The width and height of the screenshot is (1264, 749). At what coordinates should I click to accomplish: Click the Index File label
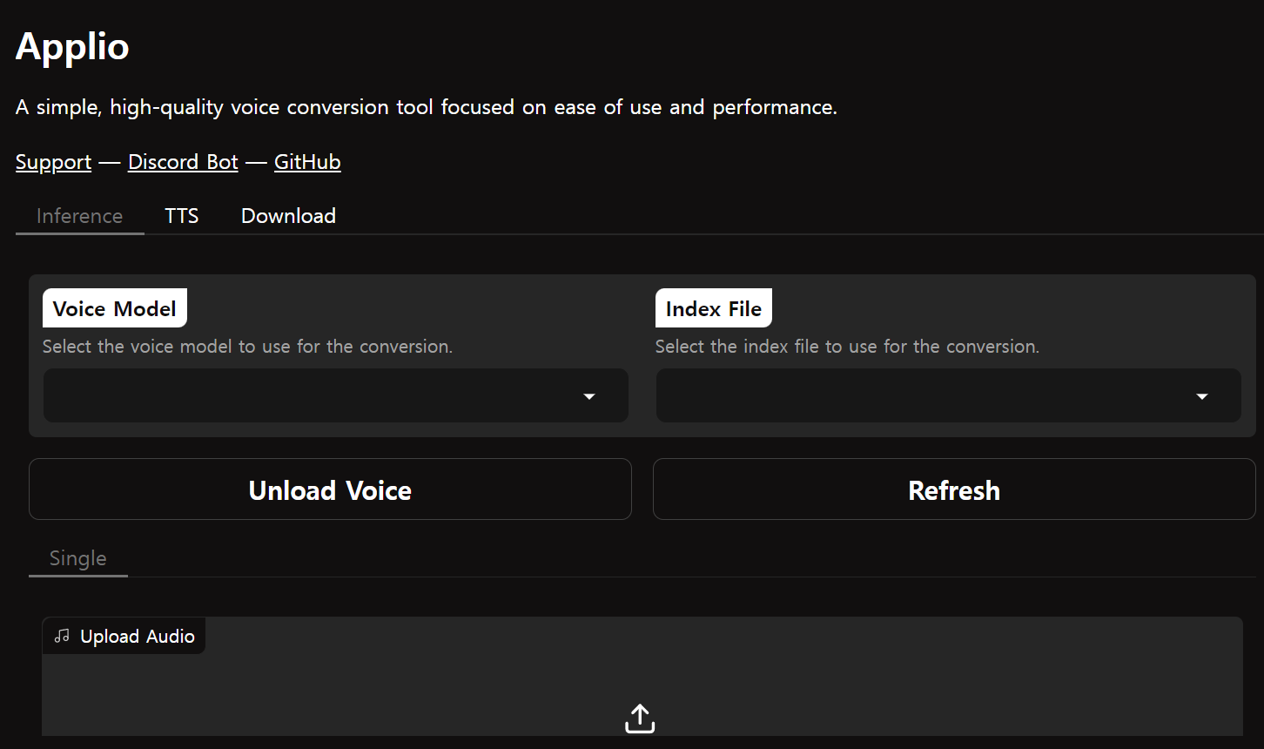click(x=714, y=308)
